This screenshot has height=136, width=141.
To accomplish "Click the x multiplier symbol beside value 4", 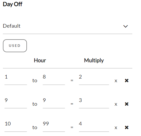I will [x=116, y=128].
